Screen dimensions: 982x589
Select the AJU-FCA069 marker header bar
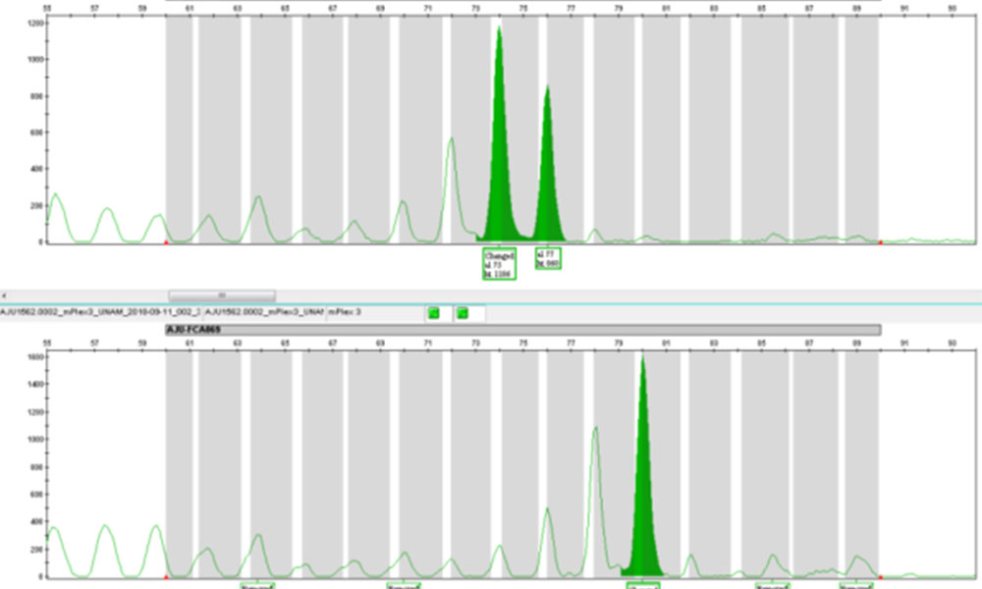point(522,330)
